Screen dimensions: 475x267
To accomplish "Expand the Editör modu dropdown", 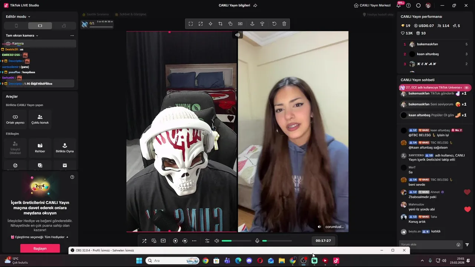I will [x=18, y=17].
